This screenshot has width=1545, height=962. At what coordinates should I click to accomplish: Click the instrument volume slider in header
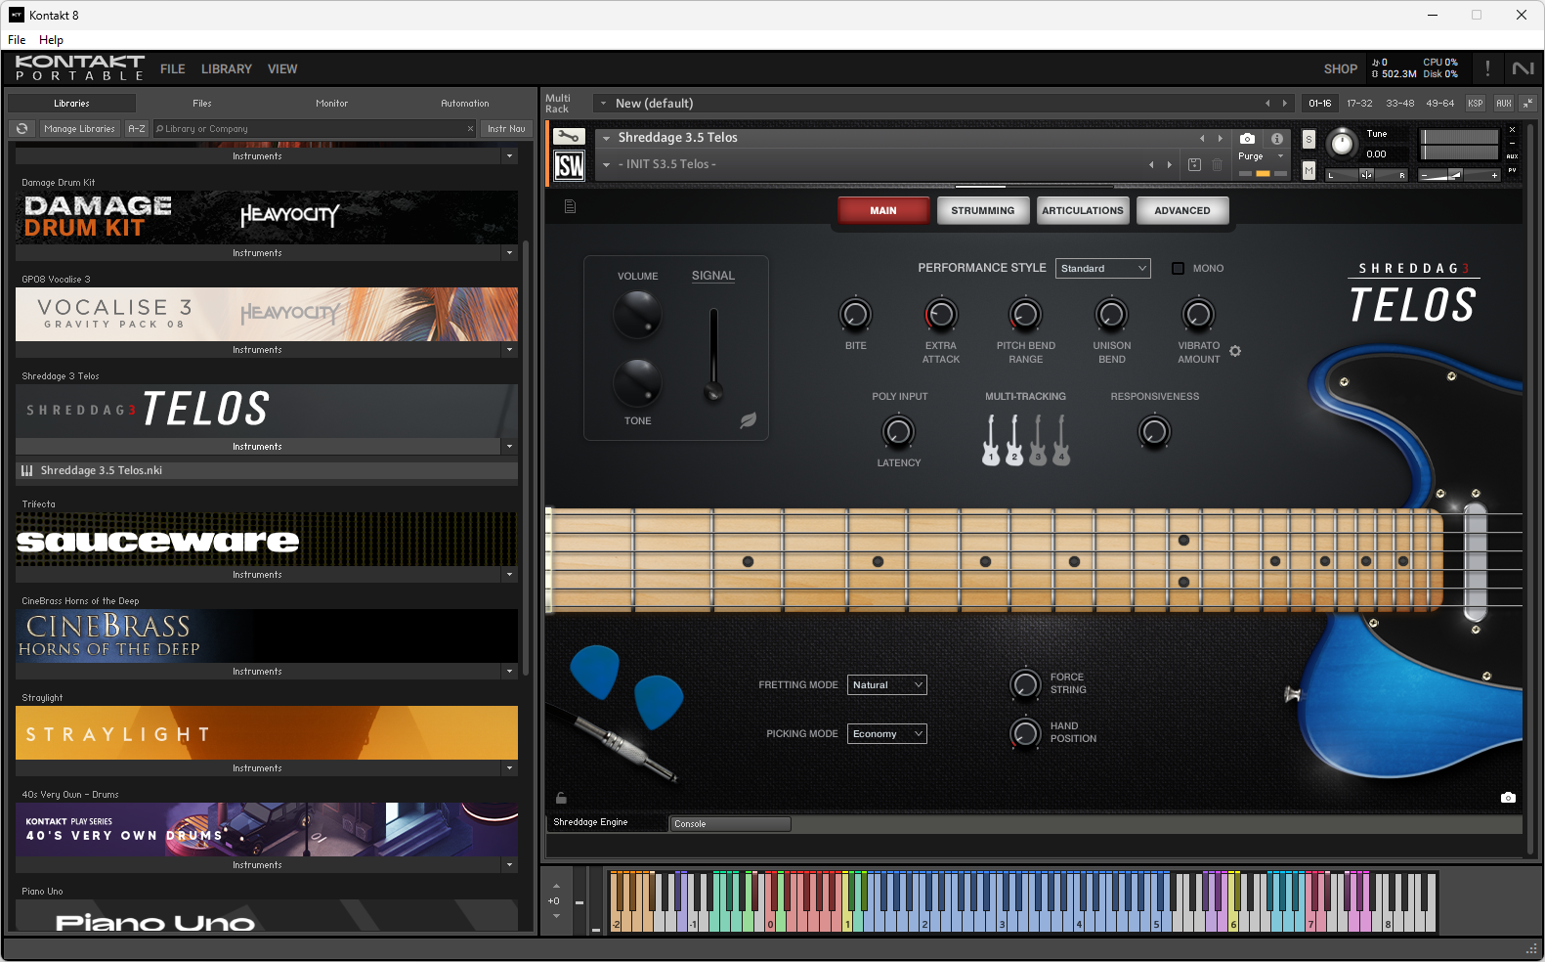coord(1460,175)
